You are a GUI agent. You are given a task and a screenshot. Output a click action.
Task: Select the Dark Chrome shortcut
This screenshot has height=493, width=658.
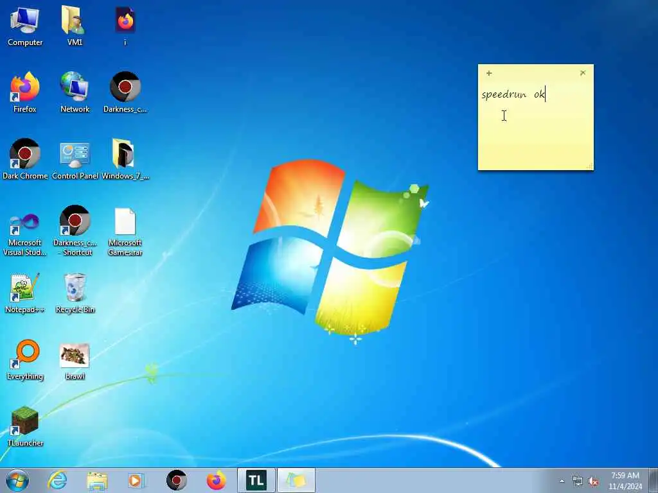[x=25, y=159]
